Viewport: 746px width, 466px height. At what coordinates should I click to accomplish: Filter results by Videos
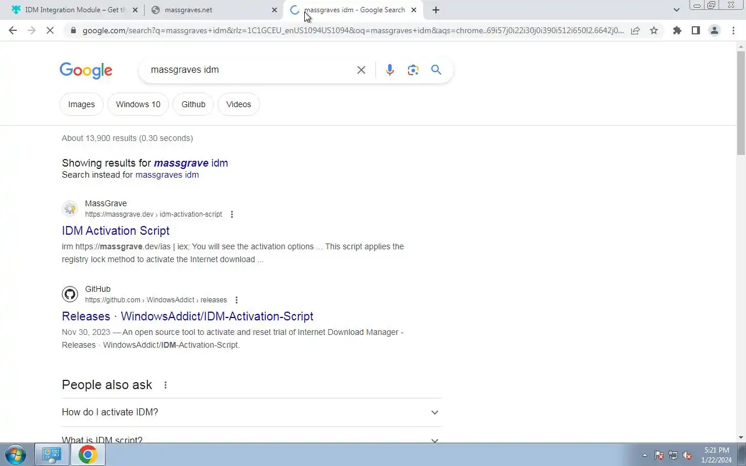click(x=238, y=104)
